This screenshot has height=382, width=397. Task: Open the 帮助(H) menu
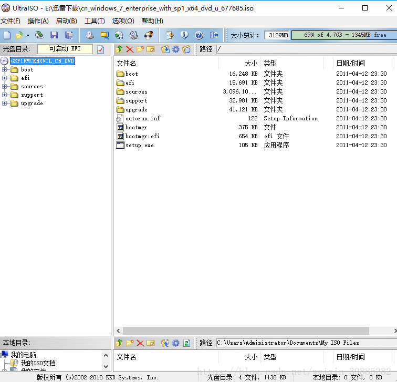152,21
